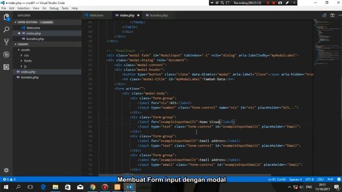This screenshot has height=192, width=342.
Task: Open the Debug menu
Action: [53, 9]
